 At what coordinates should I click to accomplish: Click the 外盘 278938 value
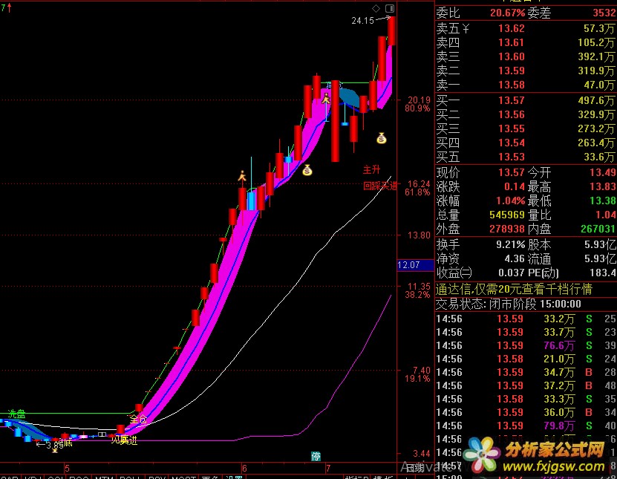[x=507, y=229]
